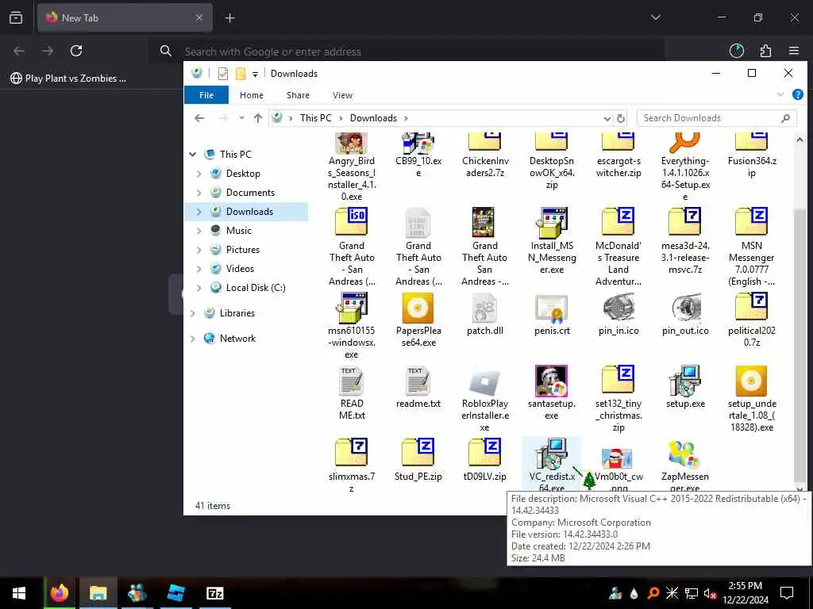Open the View ribbon tab
This screenshot has width=813, height=609.
pyautogui.click(x=342, y=95)
